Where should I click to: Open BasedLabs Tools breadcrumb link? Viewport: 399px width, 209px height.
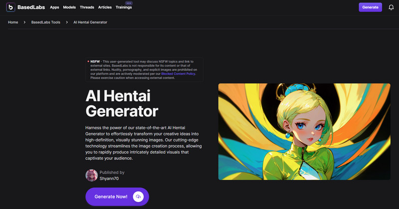46,22
